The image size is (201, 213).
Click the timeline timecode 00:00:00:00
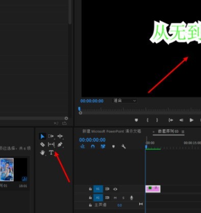(x=92, y=140)
